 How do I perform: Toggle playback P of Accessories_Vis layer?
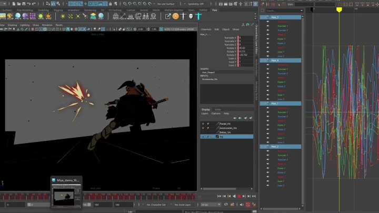(208, 128)
